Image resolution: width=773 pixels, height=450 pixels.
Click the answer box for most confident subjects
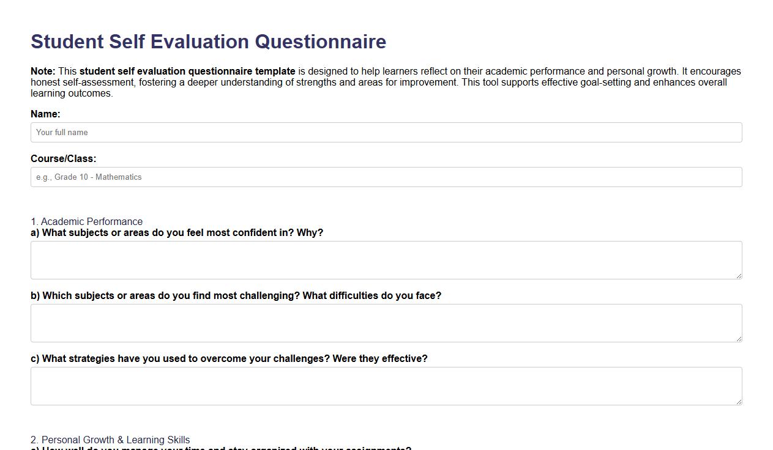(386, 259)
